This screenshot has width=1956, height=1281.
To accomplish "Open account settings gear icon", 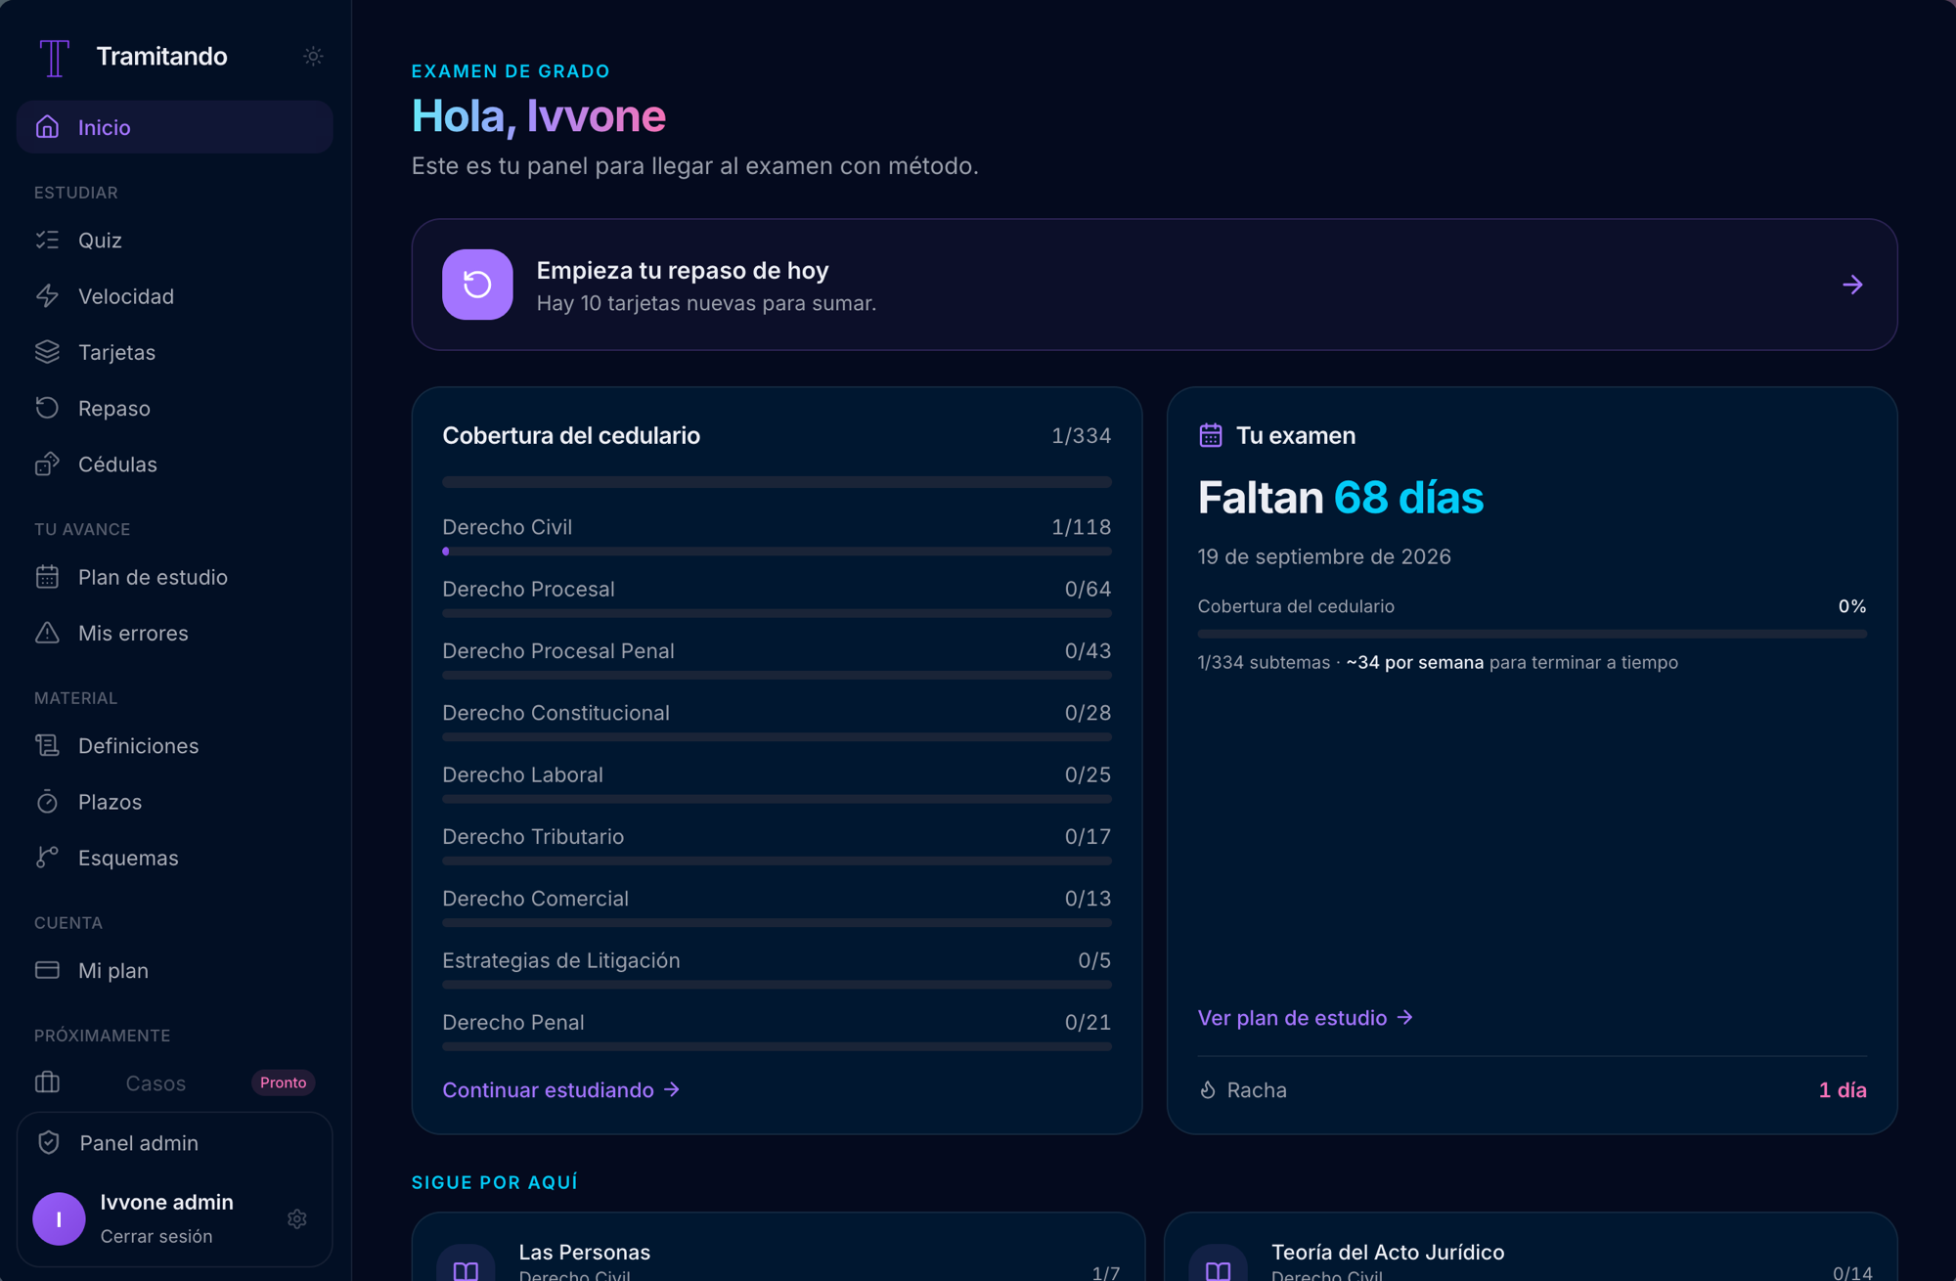I will tap(297, 1218).
